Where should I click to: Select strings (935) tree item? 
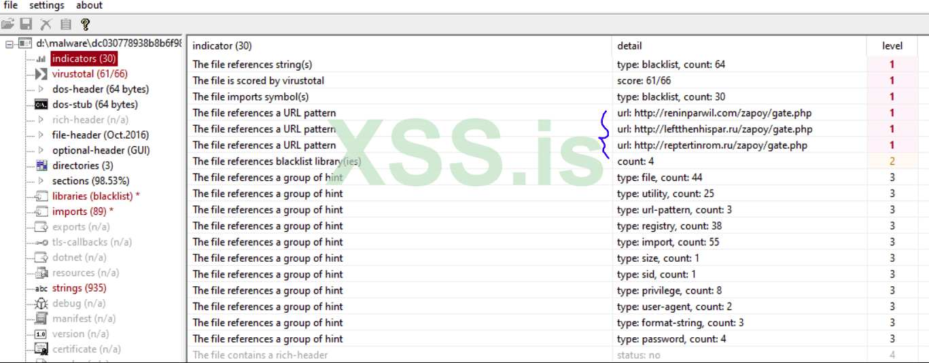(79, 288)
